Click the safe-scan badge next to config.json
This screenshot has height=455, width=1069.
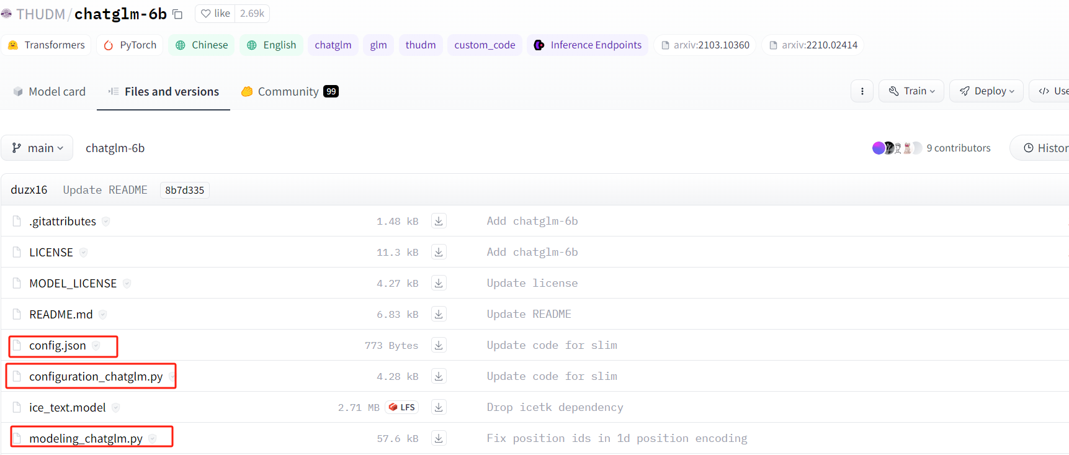click(x=96, y=345)
